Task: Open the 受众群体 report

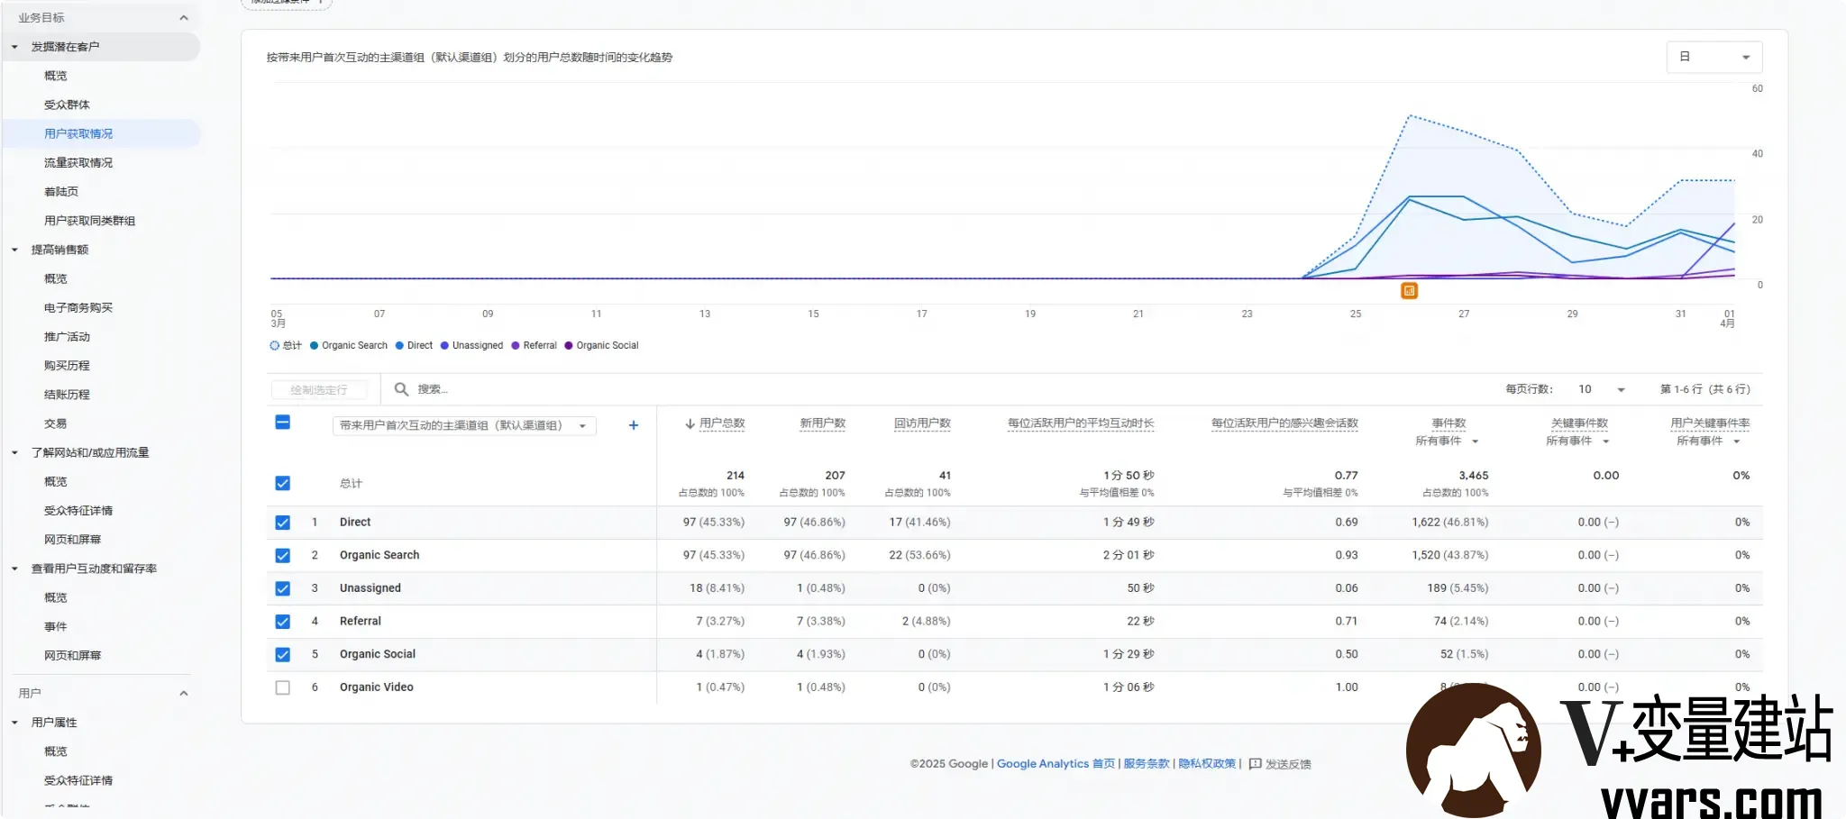Action: (67, 105)
